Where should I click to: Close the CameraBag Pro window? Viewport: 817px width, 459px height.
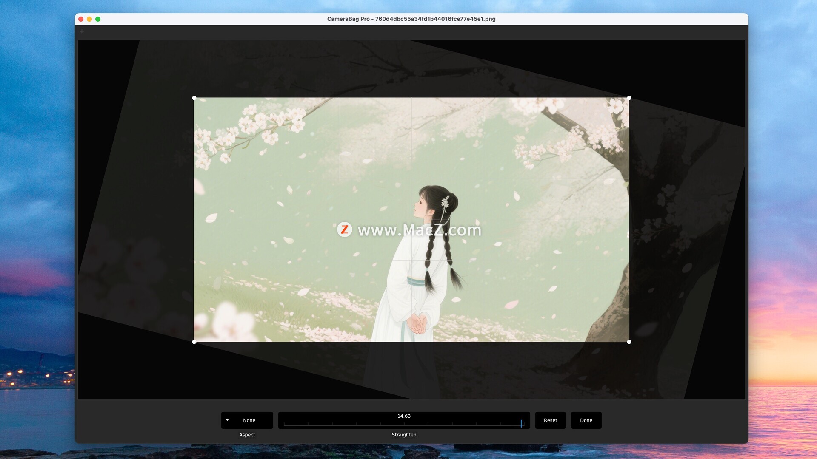81,19
